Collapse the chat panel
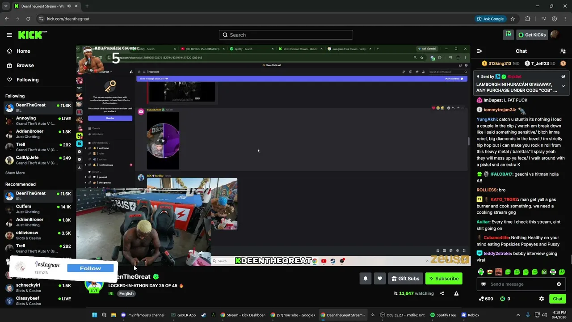Image resolution: width=572 pixels, height=322 pixels. click(x=479, y=51)
